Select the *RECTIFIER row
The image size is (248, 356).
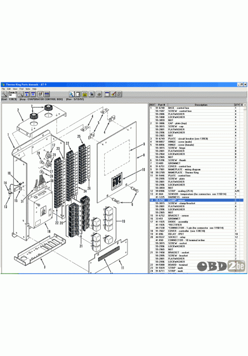[196, 225]
